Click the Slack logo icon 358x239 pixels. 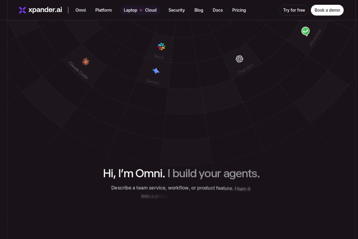[161, 47]
